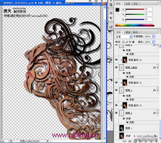Open the Character panel icon
This screenshot has height=143, width=161.
111,13
